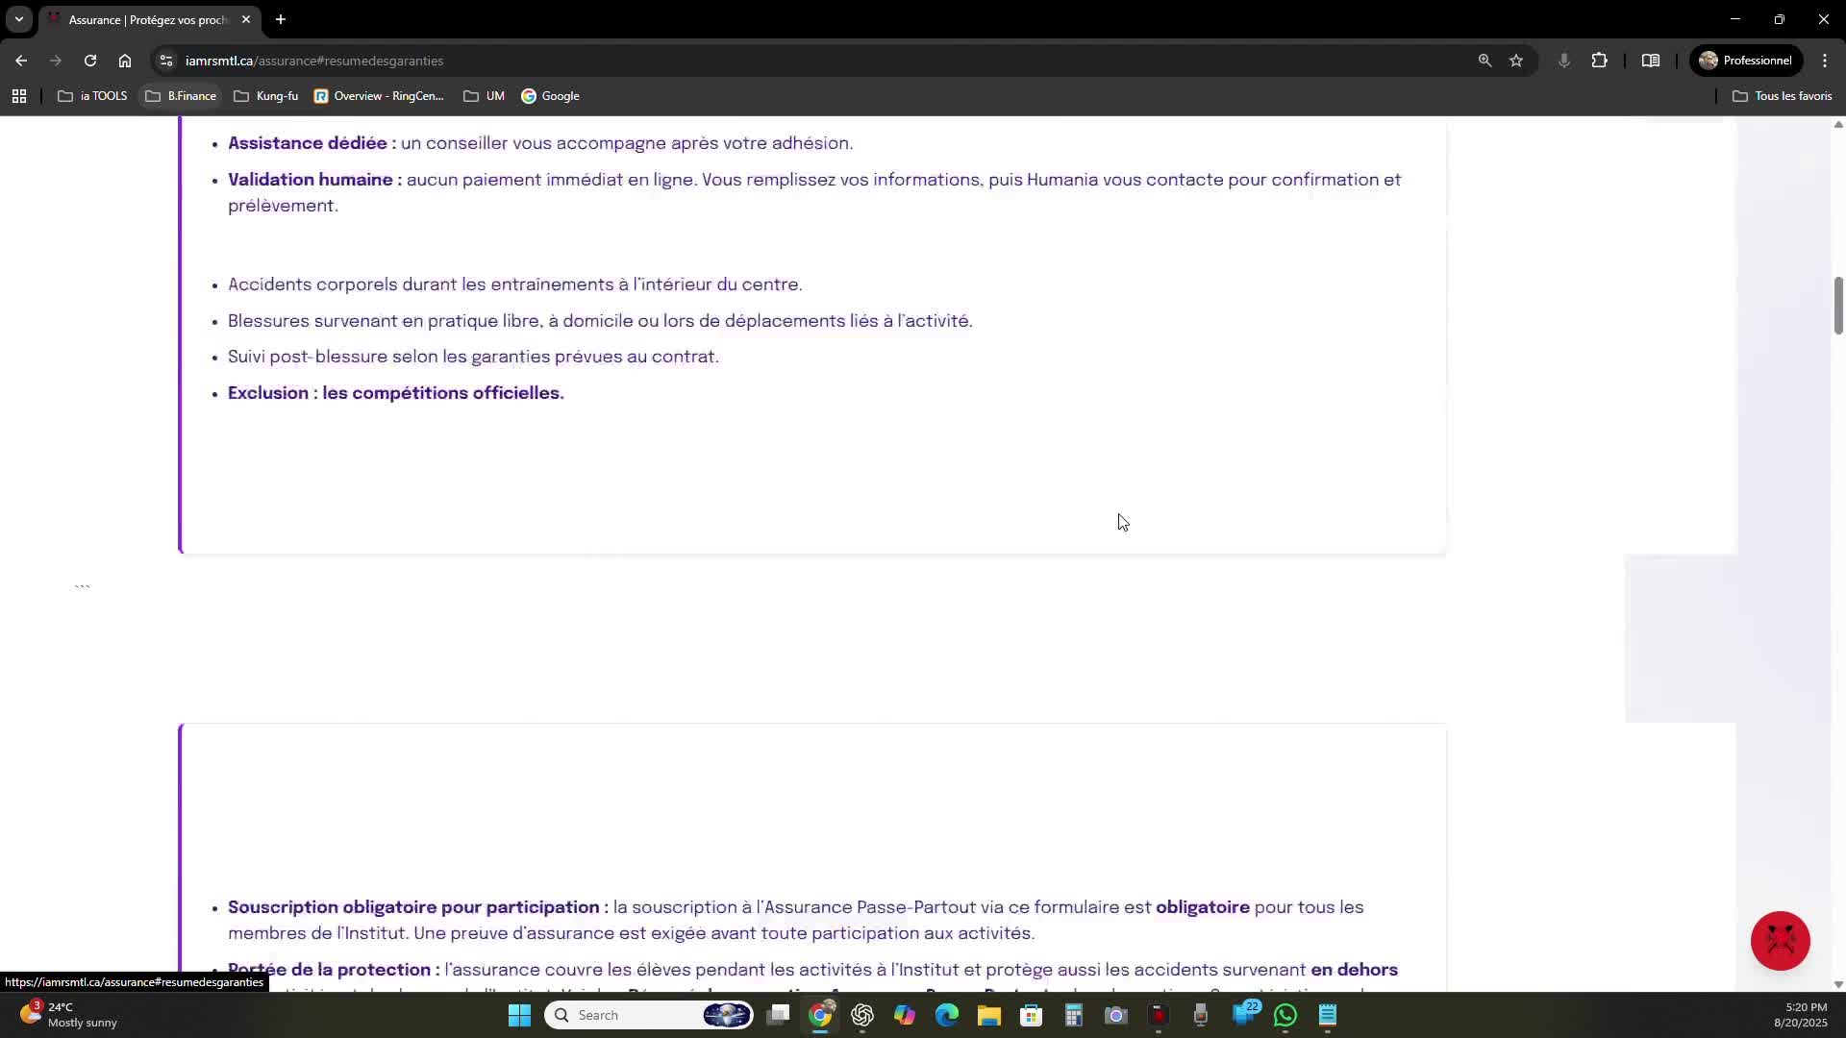Open the UM bookmark folder
This screenshot has height=1038, width=1846.
pos(484,96)
